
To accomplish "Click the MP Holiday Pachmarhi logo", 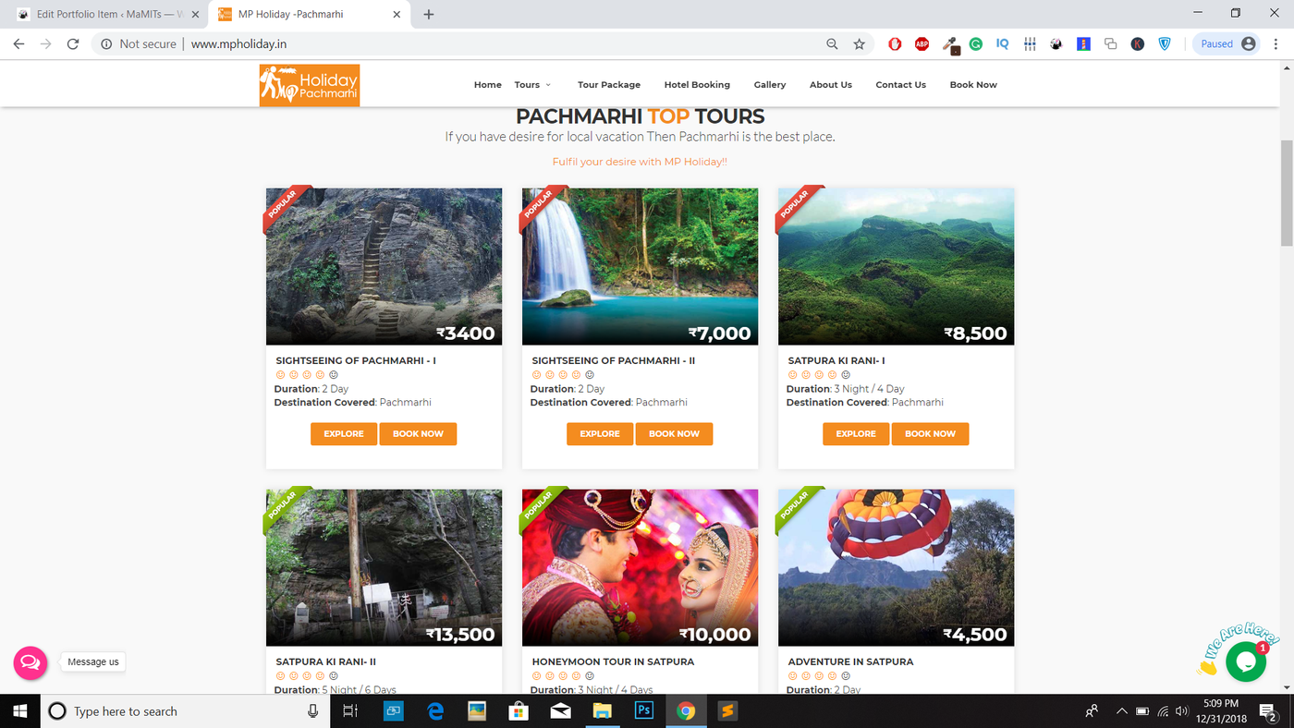I will (309, 85).
